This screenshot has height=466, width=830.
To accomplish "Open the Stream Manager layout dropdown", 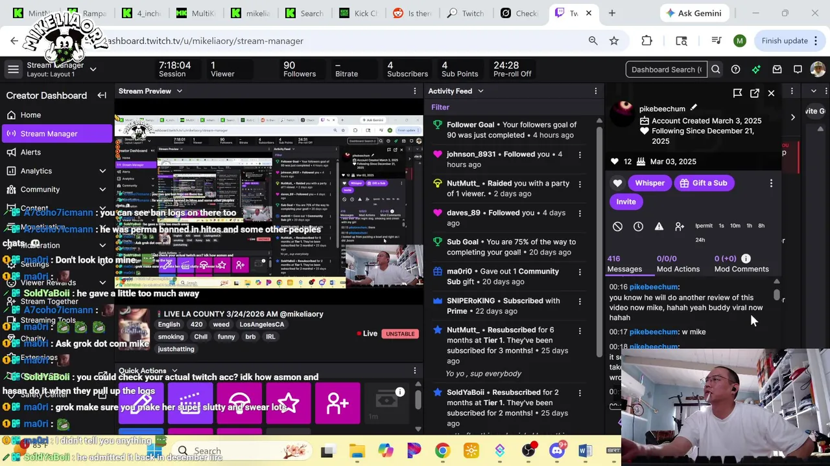I will (93, 69).
